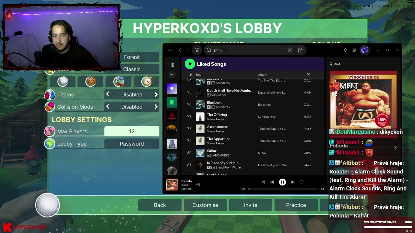Select the song 'Death Shall Have No Domin...'
Viewport: 415px width, 233px height.
point(230,91)
